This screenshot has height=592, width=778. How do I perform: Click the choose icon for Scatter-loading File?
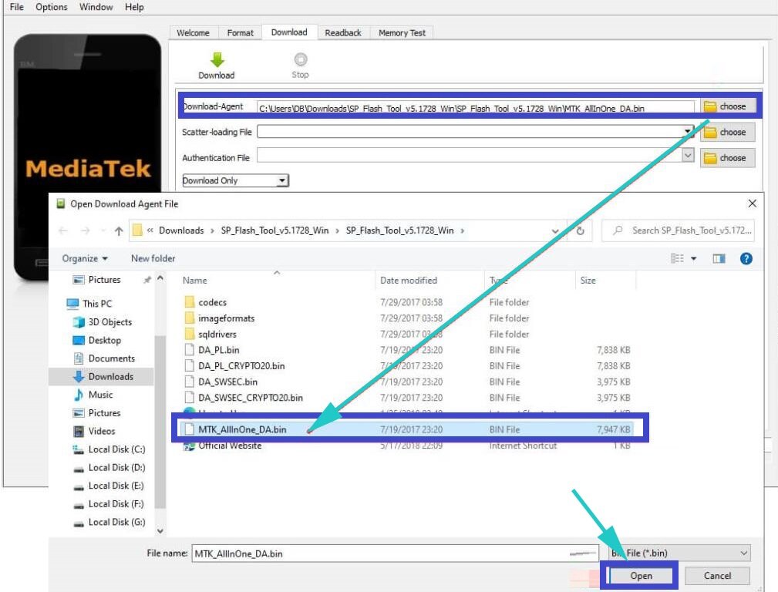726,132
